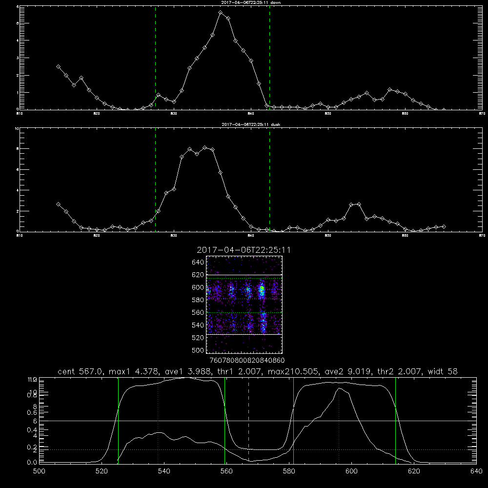488x488 pixels.
Task: Click the left green dashed line in dawn plot
Action: tap(155, 58)
